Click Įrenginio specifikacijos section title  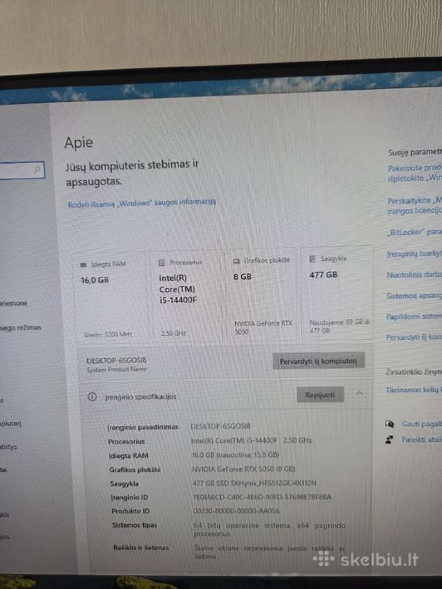[x=141, y=397]
